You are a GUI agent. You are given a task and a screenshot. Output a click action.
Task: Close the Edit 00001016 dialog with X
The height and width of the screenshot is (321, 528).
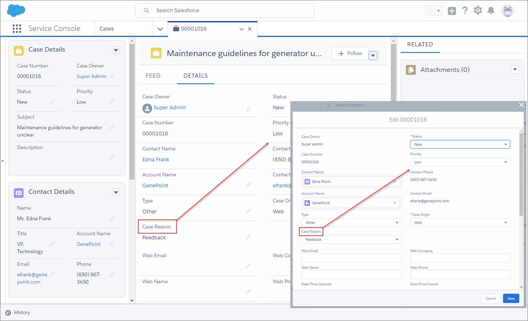coord(521,105)
